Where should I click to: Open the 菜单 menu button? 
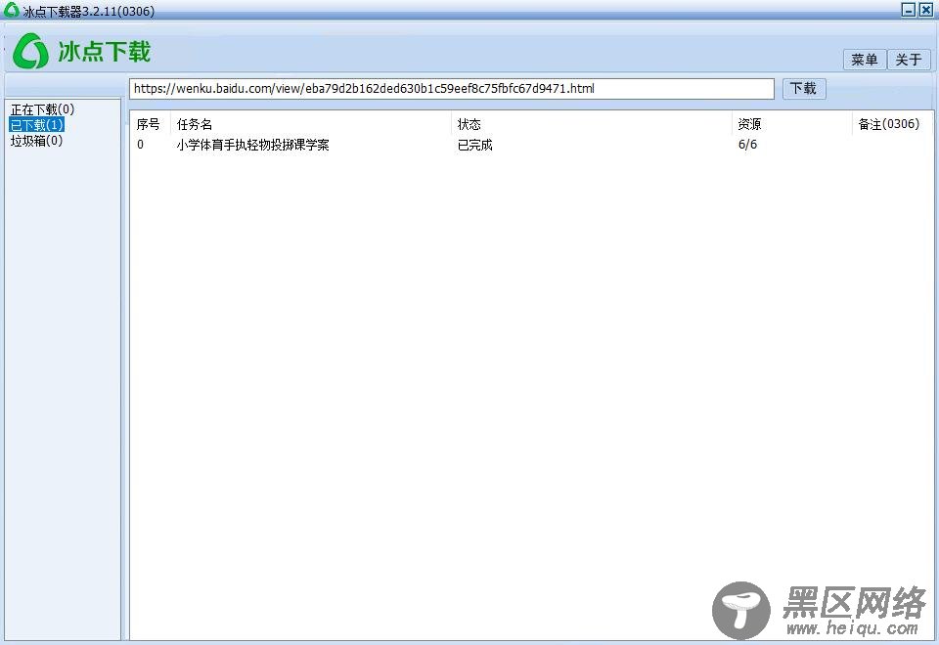tap(864, 60)
